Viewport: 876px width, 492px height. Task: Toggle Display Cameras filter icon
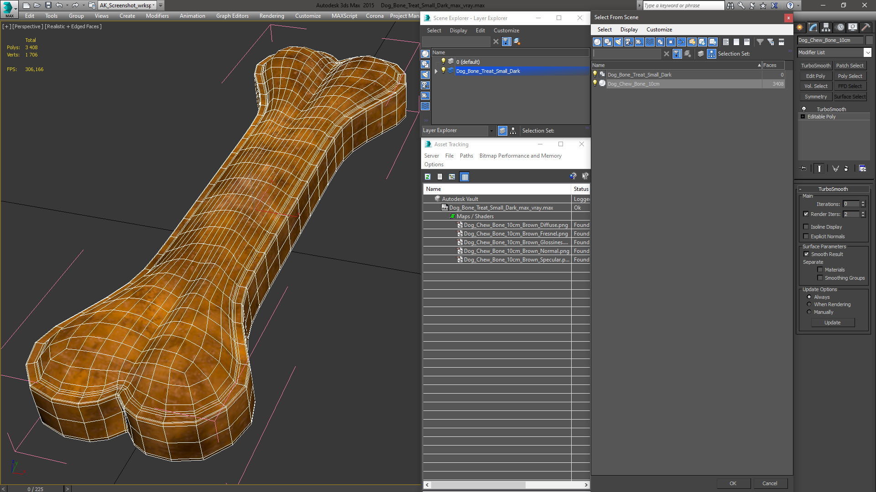(629, 42)
